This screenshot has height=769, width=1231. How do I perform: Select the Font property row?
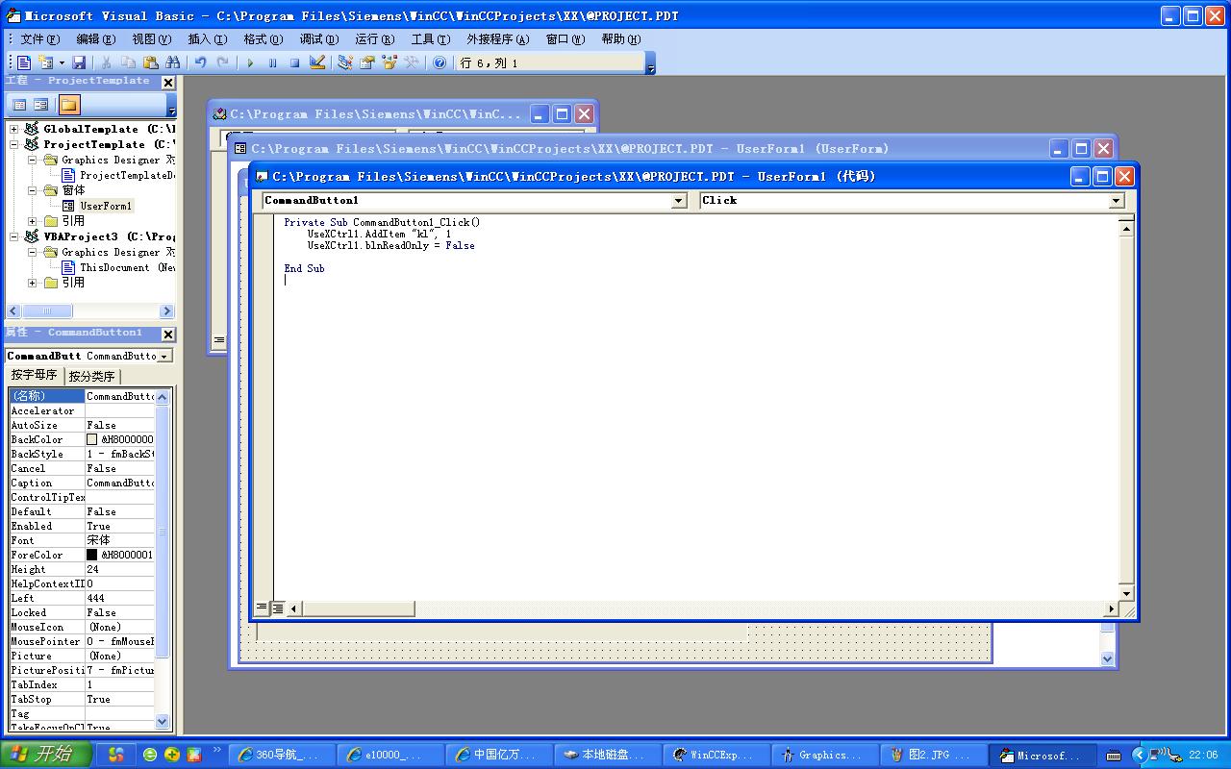pyautogui.click(x=82, y=540)
